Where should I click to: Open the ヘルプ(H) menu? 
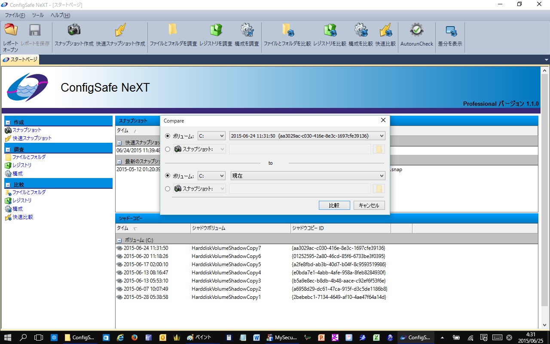tap(60, 15)
